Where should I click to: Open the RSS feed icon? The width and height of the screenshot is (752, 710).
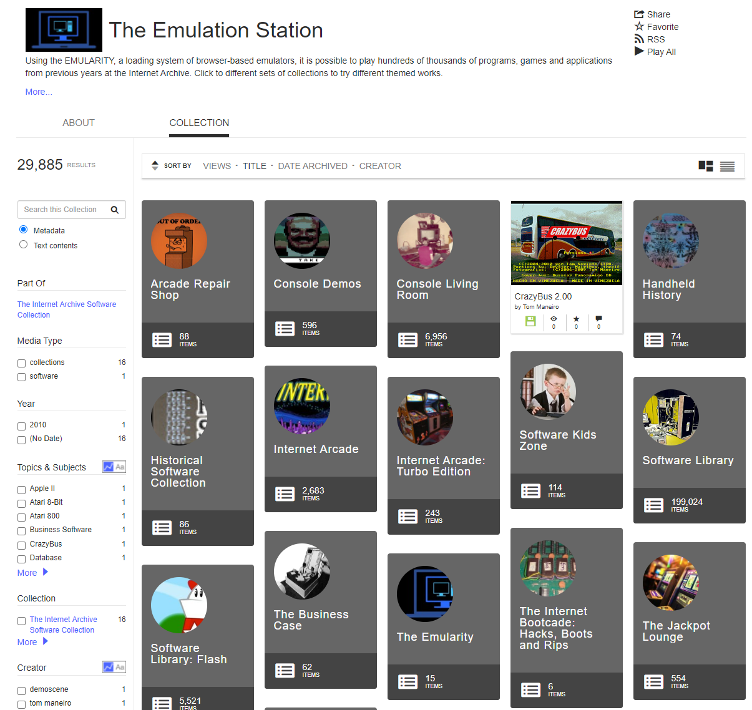click(639, 39)
